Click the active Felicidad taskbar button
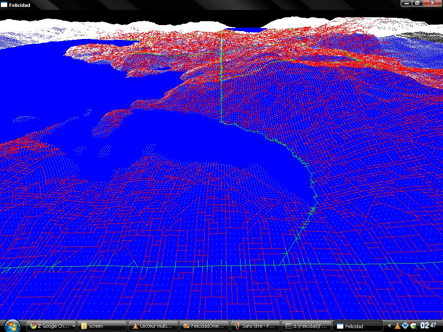Screen dimensions: 443x332 [357, 326]
